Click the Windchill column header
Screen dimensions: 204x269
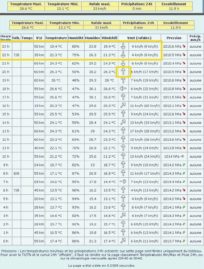point(109,38)
